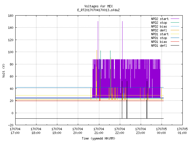Click the 170704 17:00 time axis tick label

[x=15, y=131]
